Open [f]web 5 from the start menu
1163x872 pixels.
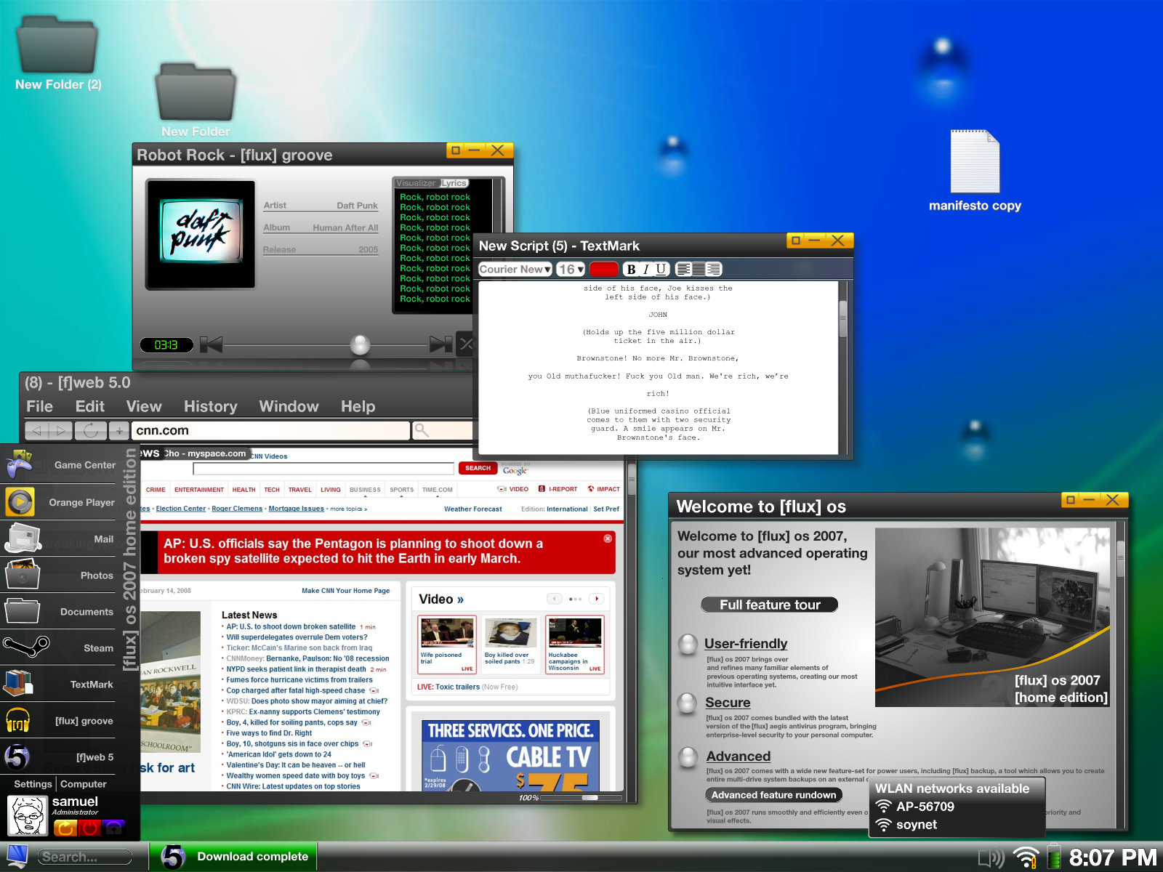59,756
